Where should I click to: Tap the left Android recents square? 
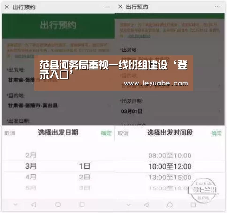point(82,205)
